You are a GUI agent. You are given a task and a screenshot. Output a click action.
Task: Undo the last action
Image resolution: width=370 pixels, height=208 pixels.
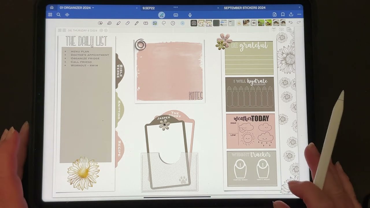tap(291, 23)
